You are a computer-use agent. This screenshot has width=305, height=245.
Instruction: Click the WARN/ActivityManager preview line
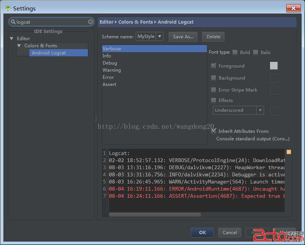click(197, 182)
